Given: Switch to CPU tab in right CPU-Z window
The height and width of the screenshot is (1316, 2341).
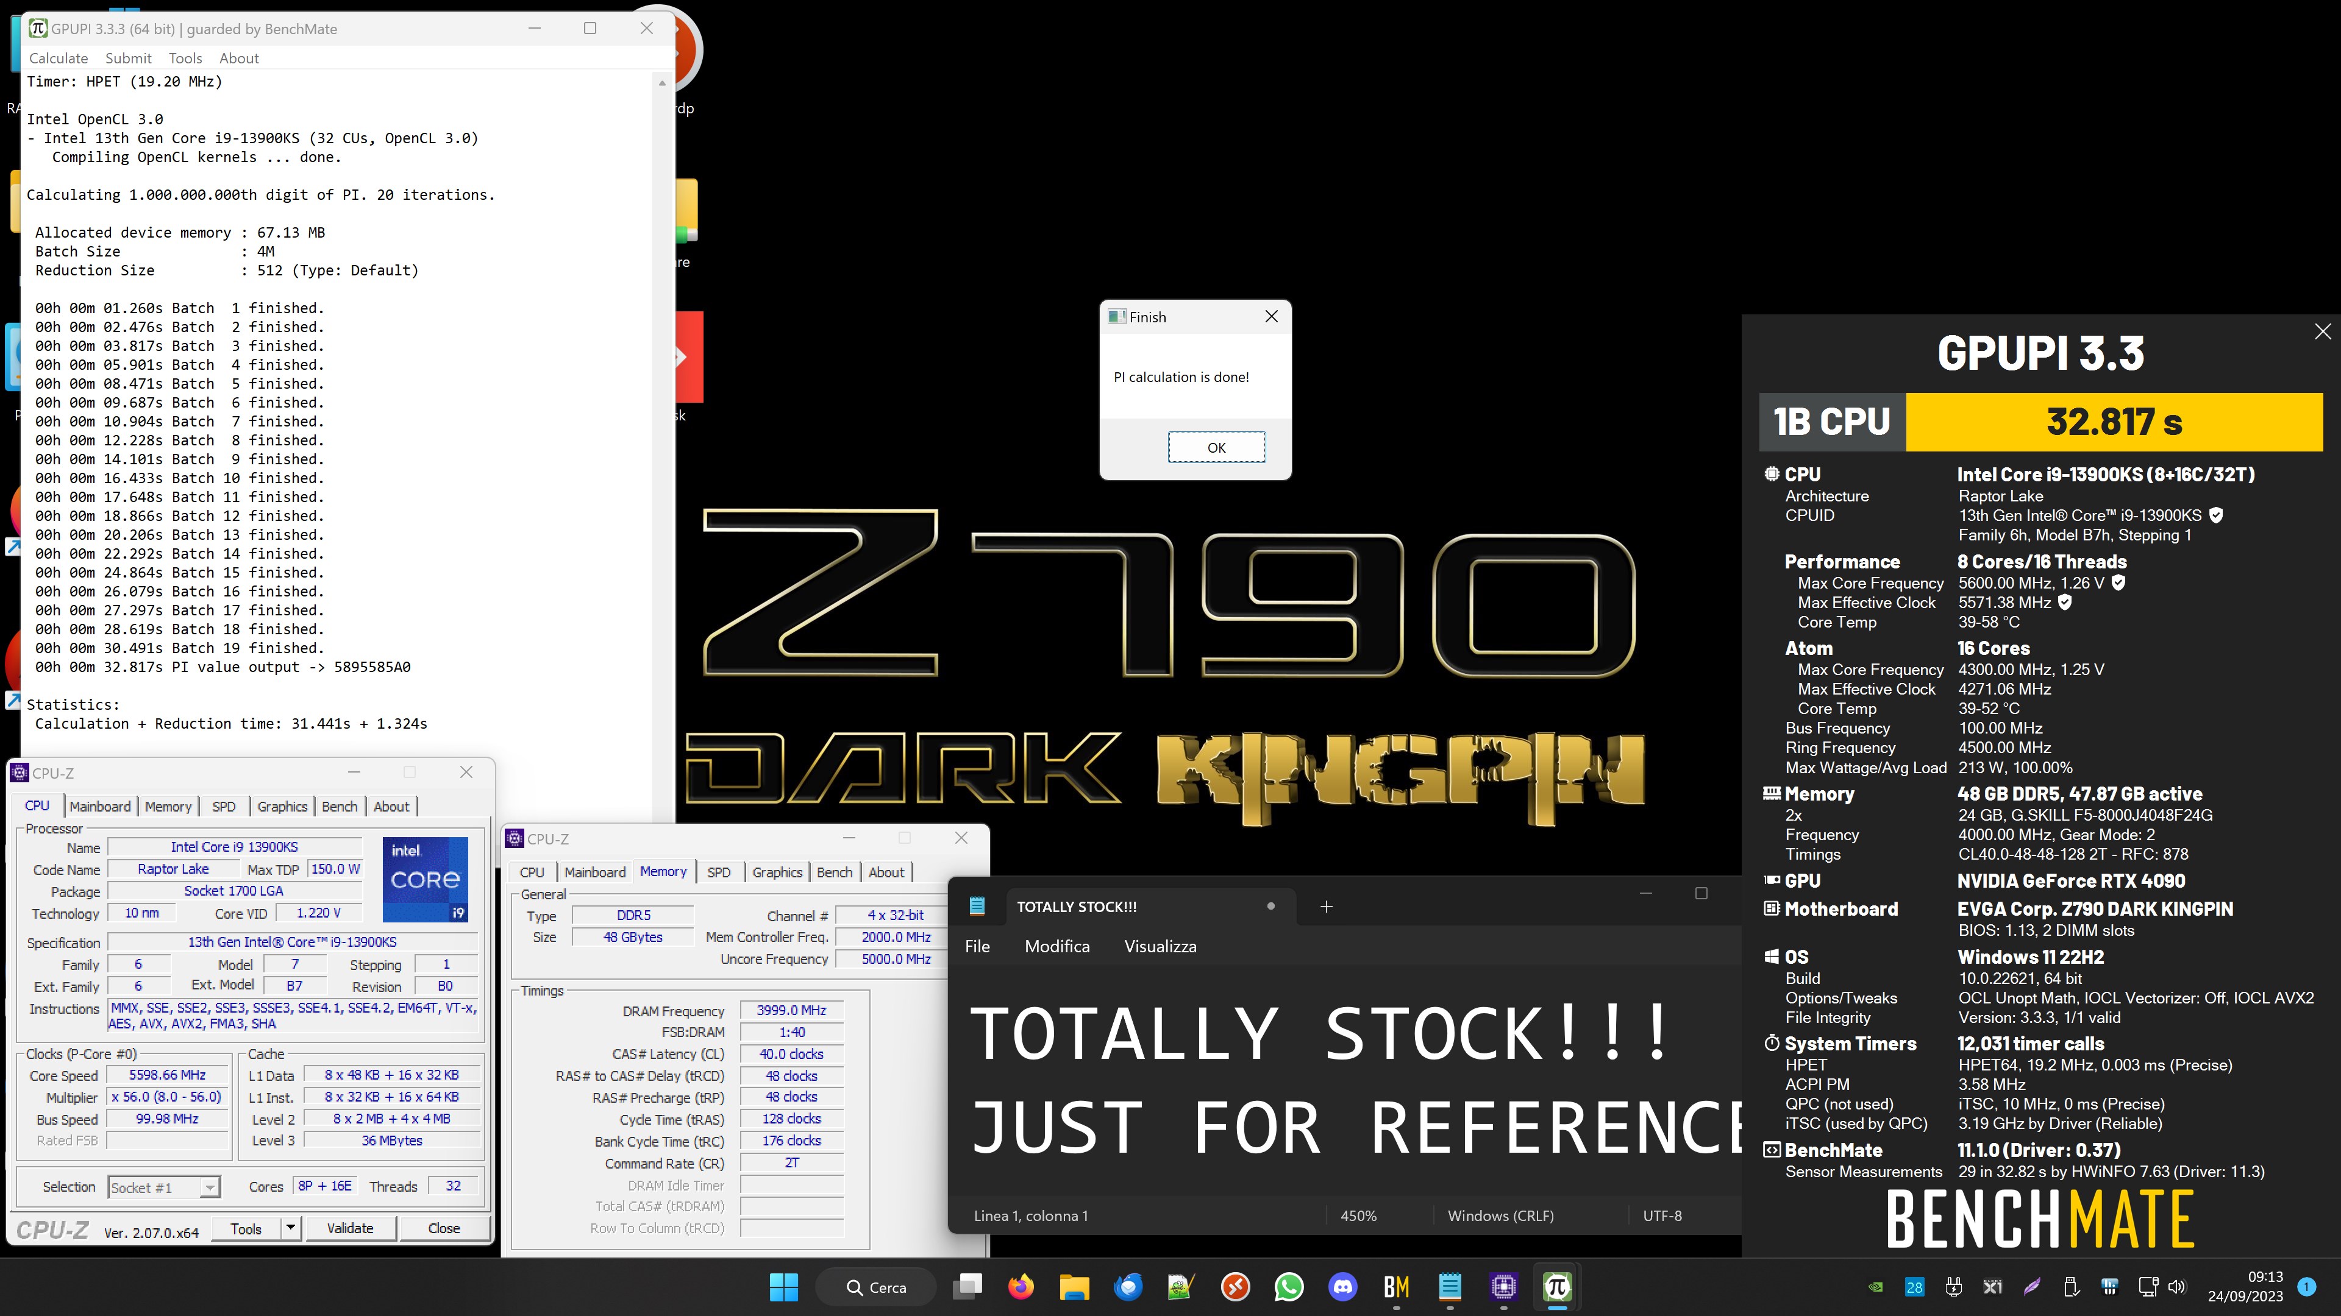Looking at the screenshot, I should 532,872.
